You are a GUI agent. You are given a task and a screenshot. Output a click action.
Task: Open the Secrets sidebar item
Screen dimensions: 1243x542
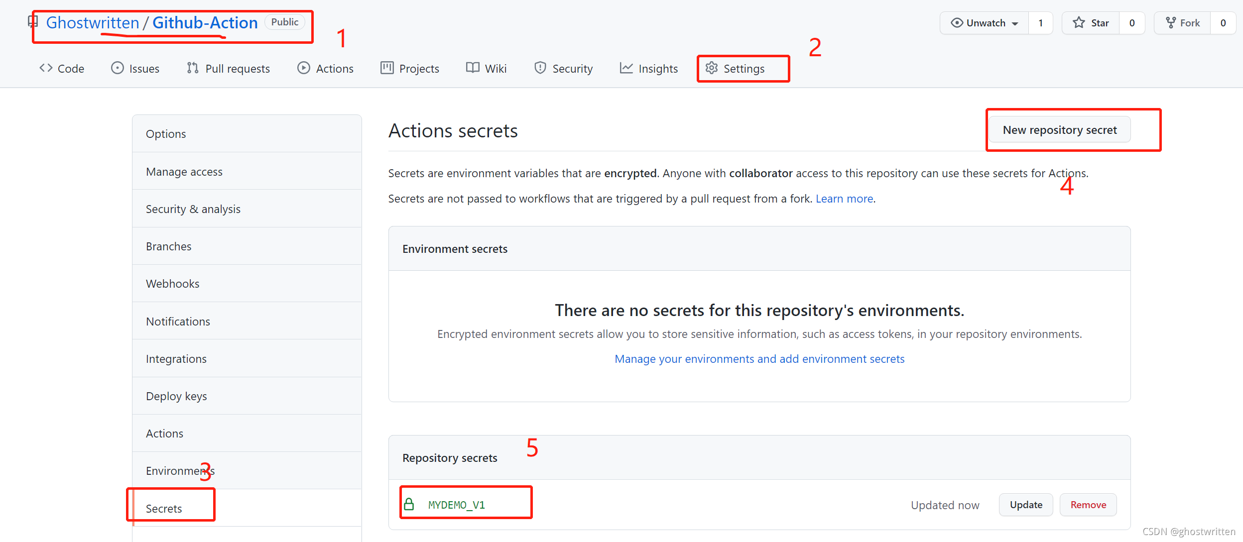[x=164, y=508]
